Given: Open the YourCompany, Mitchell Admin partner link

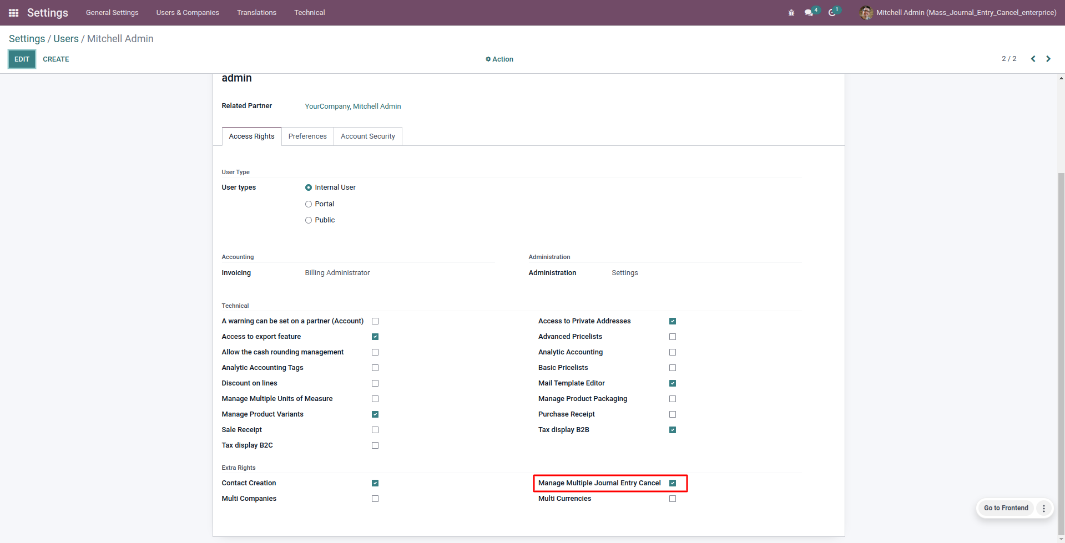Looking at the screenshot, I should (352, 106).
